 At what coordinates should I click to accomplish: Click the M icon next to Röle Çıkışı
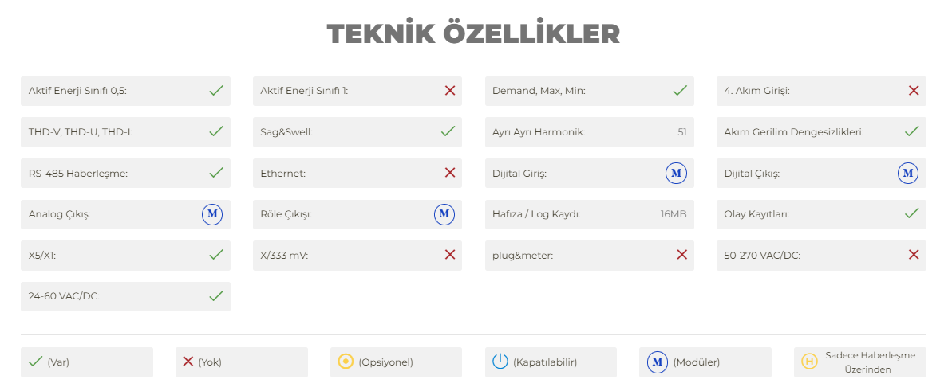pyautogui.click(x=444, y=214)
